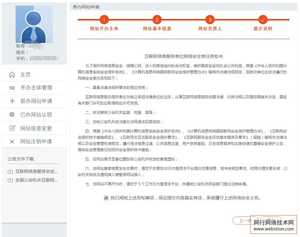The image size is (300, 237).
Task: Click the 账号 label under the avatar
Action: 21,46
